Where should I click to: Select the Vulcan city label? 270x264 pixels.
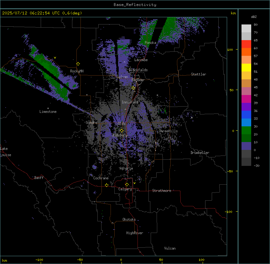coord(170,248)
